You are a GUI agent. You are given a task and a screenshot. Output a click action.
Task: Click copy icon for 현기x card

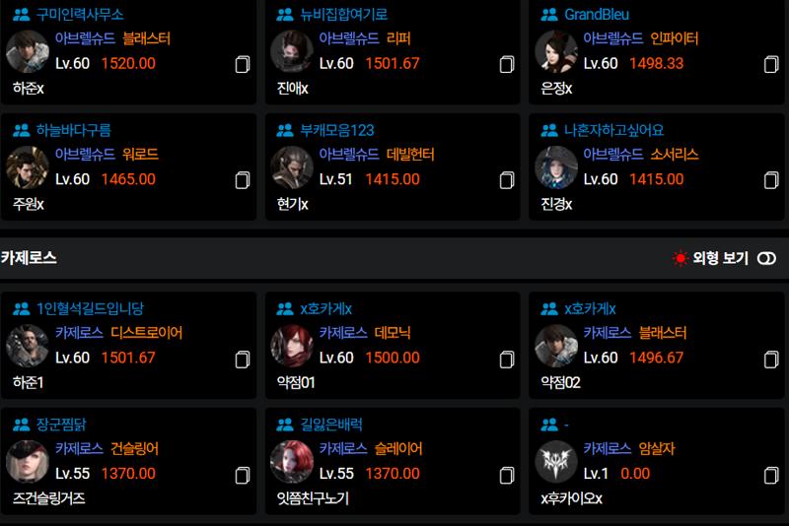[x=507, y=180]
